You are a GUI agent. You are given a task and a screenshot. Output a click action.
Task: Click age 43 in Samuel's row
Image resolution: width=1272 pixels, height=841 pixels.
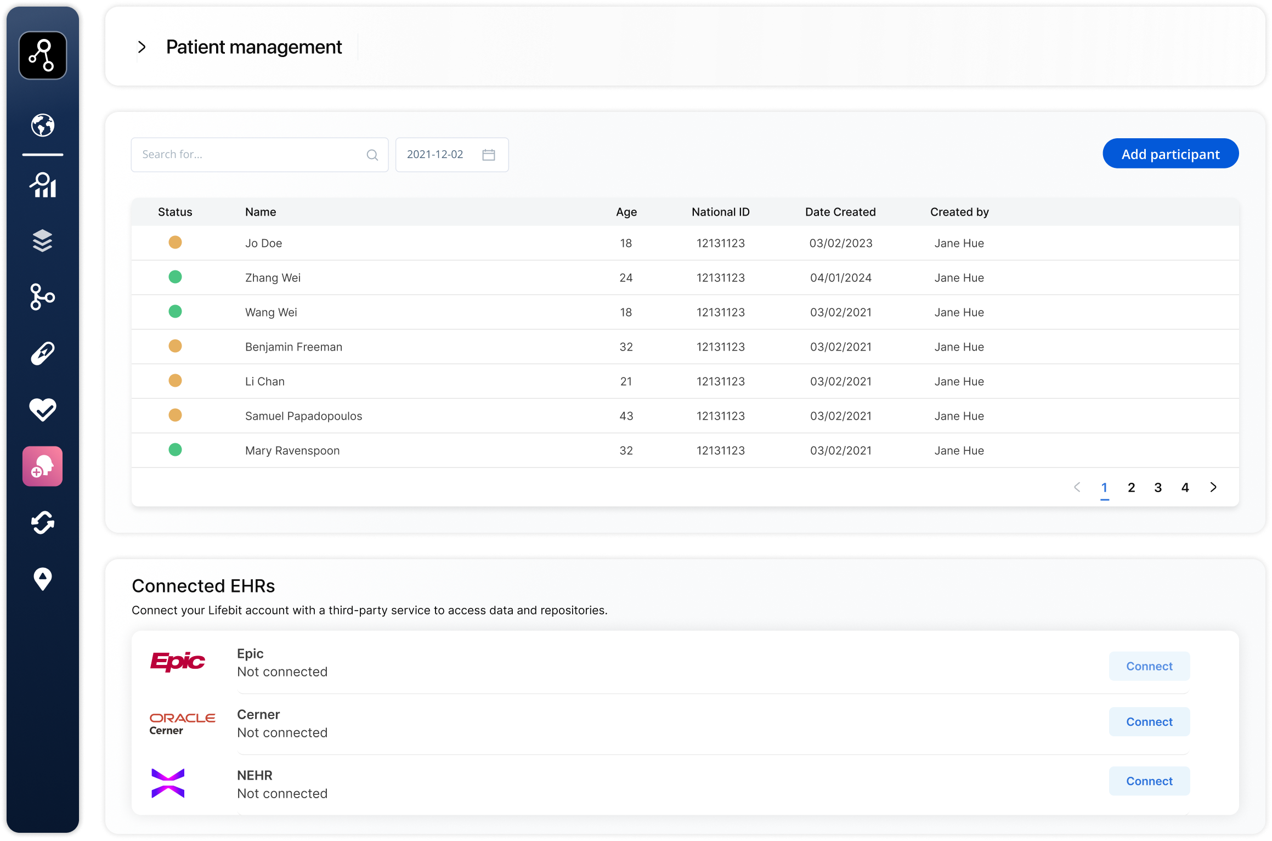626,416
